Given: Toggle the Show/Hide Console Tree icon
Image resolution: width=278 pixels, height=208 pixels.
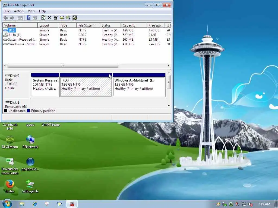Looking at the screenshot, I should (20, 18).
